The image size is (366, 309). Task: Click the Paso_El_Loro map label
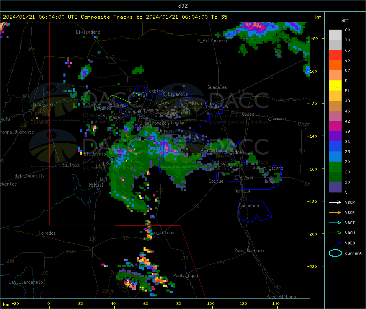[281, 297]
